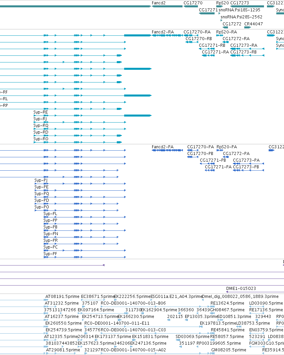The image size is (284, 355).
Task: Click the RpS20-PA protein label
Action: click(227, 147)
